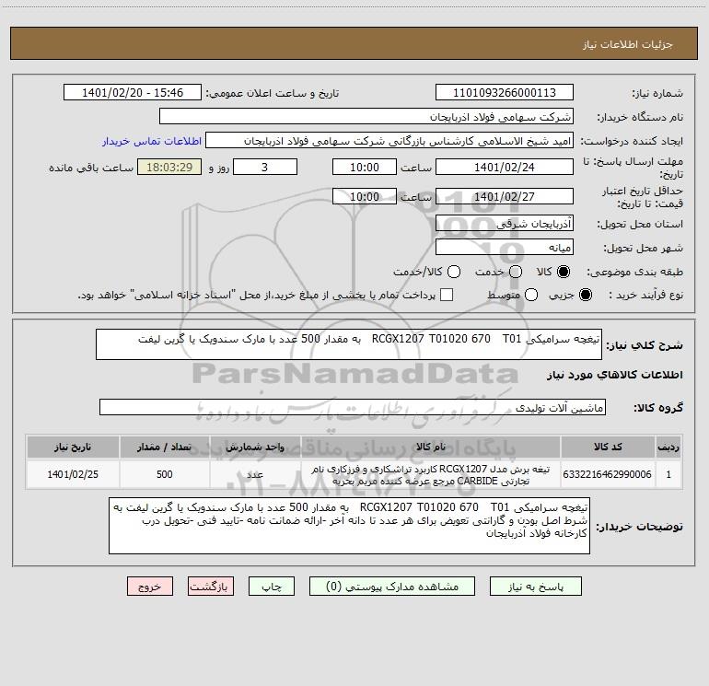Click the توضیحات خریدار text area
This screenshot has width=709, height=686.
[349, 526]
